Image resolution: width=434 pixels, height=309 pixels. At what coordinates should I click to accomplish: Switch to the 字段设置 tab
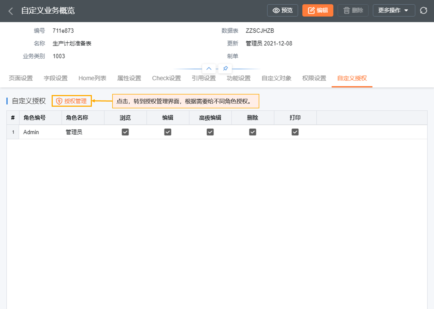(56, 78)
